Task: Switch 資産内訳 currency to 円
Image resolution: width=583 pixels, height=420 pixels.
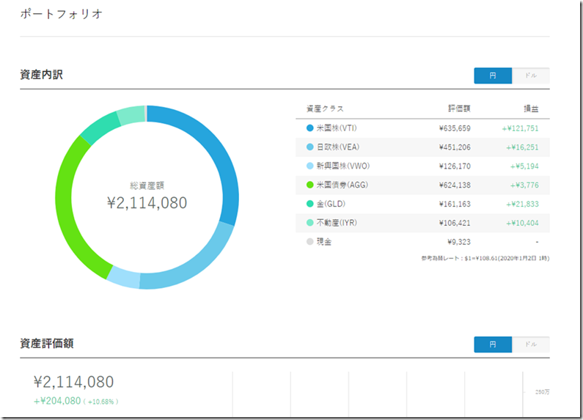Action: pyautogui.click(x=493, y=75)
